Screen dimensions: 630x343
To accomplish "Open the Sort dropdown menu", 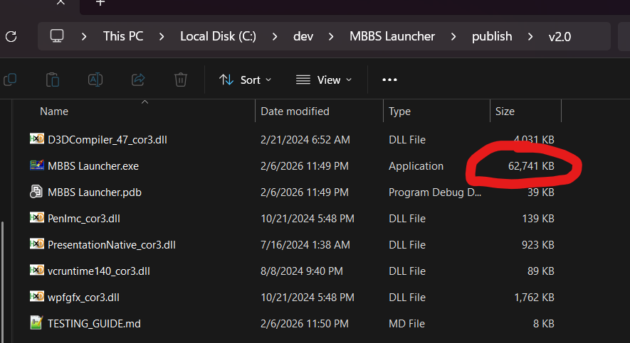I will point(246,80).
